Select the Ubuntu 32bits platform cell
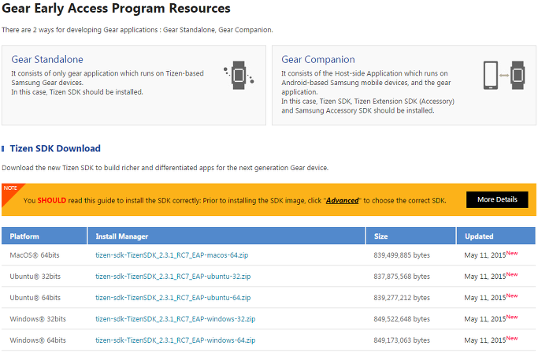 point(35,277)
